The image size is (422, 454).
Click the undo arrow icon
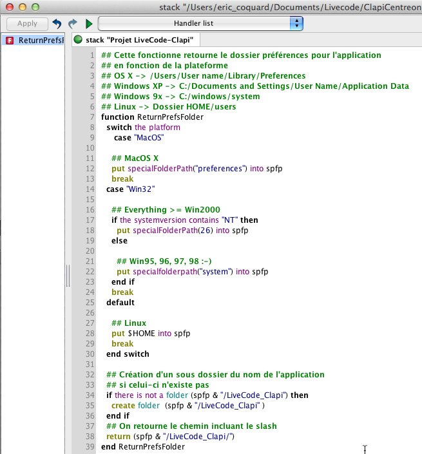(x=57, y=23)
